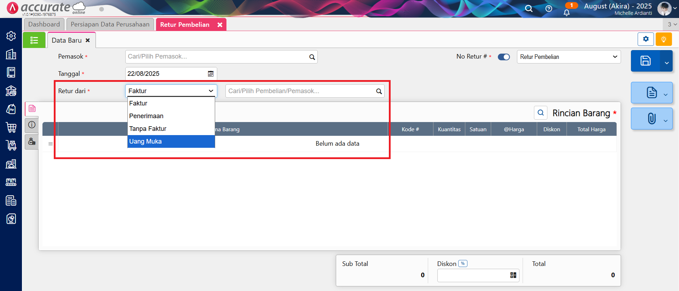Close the Data Baru sub-tab
This screenshot has width=679, height=291.
pyautogui.click(x=88, y=40)
